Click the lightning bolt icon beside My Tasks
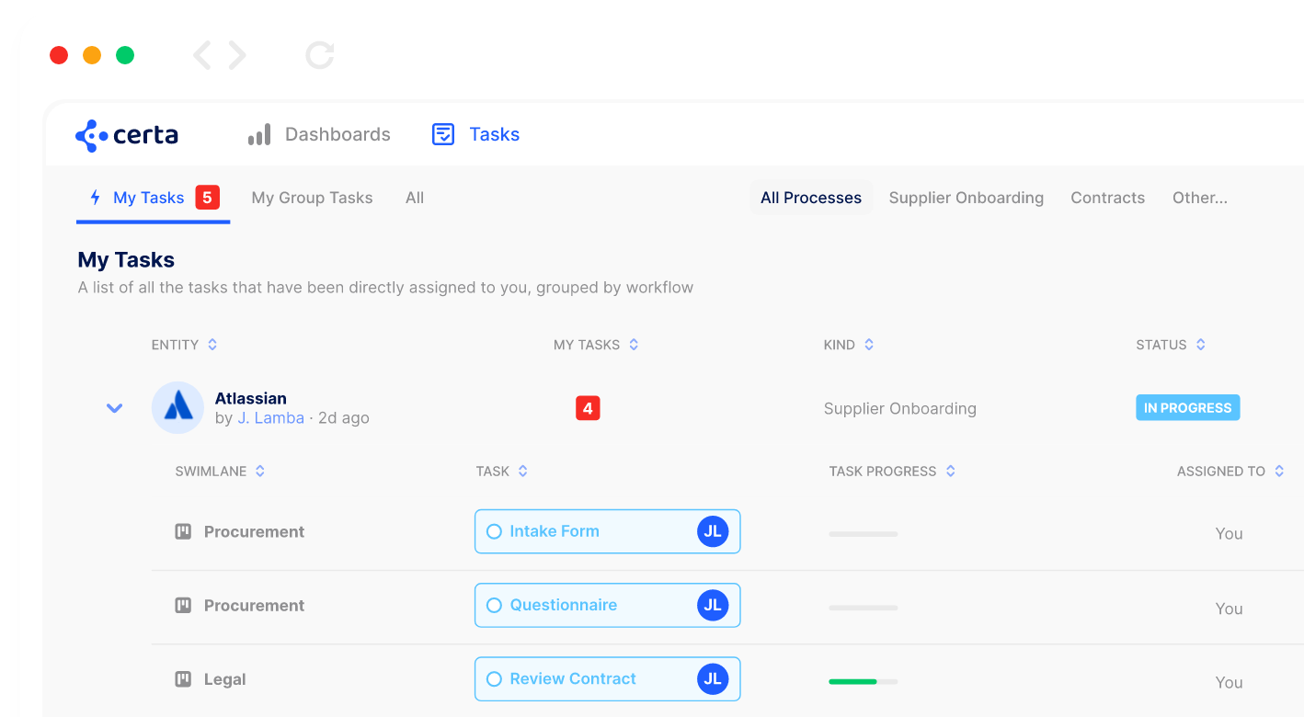Viewport: 1304px width, 717px height. 95,198
